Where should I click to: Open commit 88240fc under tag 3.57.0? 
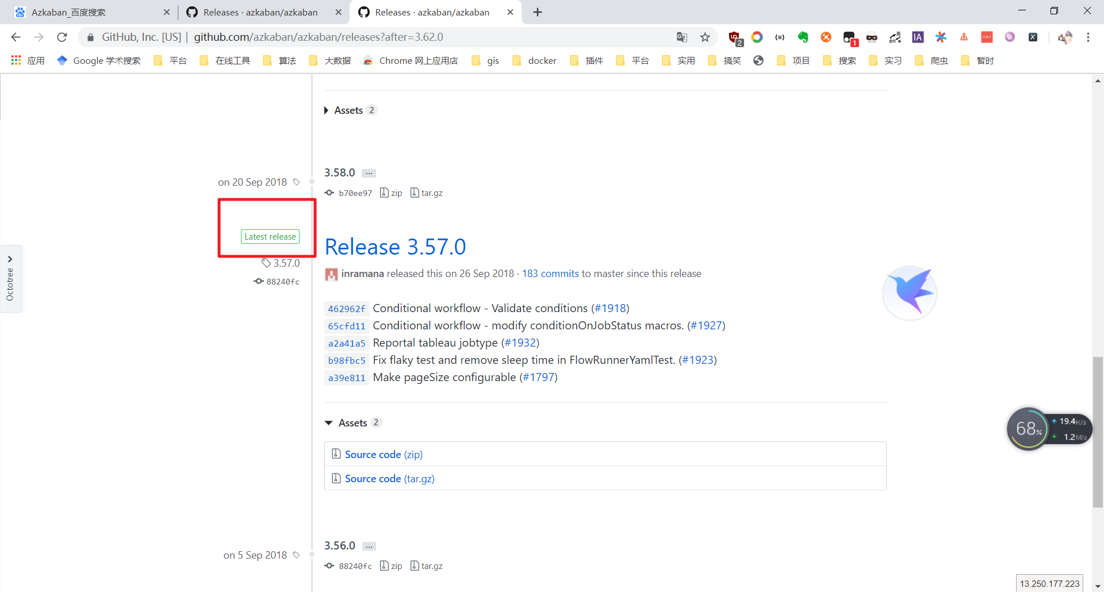click(x=277, y=282)
